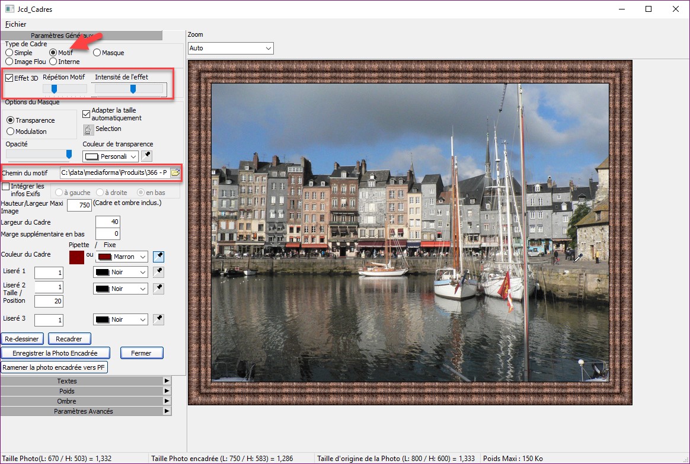Click pipette icon beside Couleur de transparence dropdown
This screenshot has height=464, width=690.
coord(146,156)
